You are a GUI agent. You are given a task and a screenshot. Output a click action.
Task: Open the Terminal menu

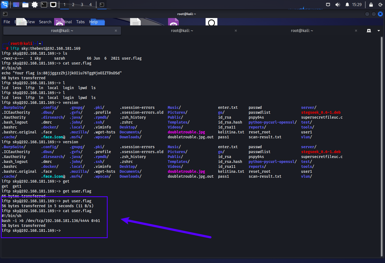click(x=64, y=22)
